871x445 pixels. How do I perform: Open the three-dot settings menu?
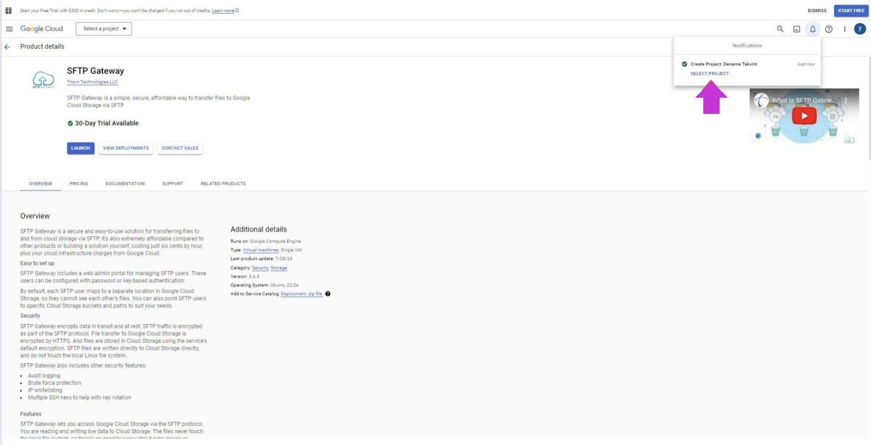(844, 29)
